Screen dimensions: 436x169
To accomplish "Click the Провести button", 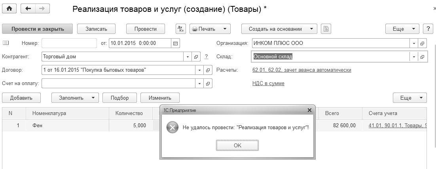I will 146,29.
